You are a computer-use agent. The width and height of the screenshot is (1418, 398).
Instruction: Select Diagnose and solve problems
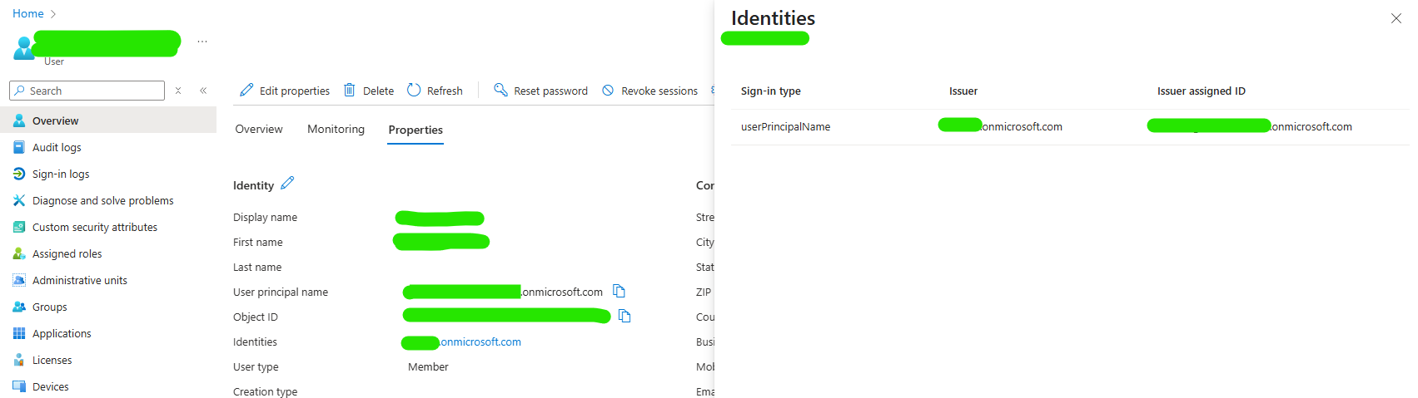point(102,200)
